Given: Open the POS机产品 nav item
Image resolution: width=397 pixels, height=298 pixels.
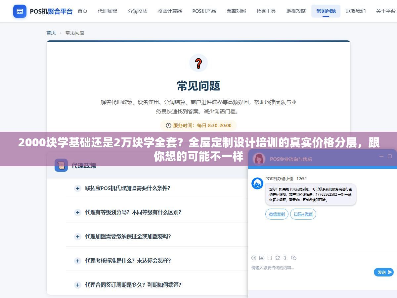Looking at the screenshot, I should 204,11.
